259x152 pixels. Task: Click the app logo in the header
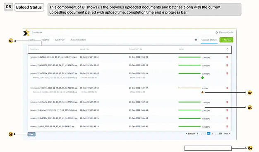click(x=26, y=33)
